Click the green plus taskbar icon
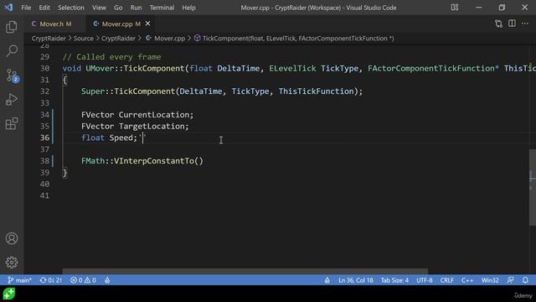The image size is (536, 302). point(9,294)
